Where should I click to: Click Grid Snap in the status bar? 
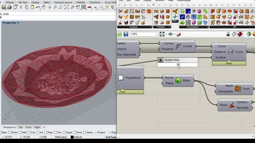coord(111,137)
